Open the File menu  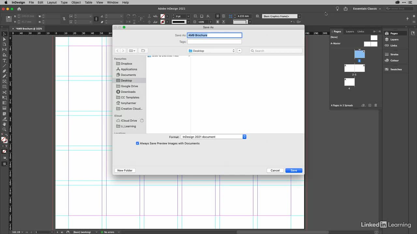point(31,2)
